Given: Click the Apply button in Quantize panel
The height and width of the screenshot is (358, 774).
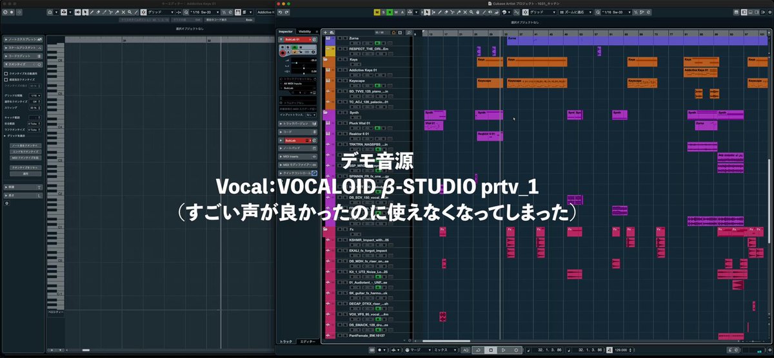Looking at the screenshot, I should 26,173.
